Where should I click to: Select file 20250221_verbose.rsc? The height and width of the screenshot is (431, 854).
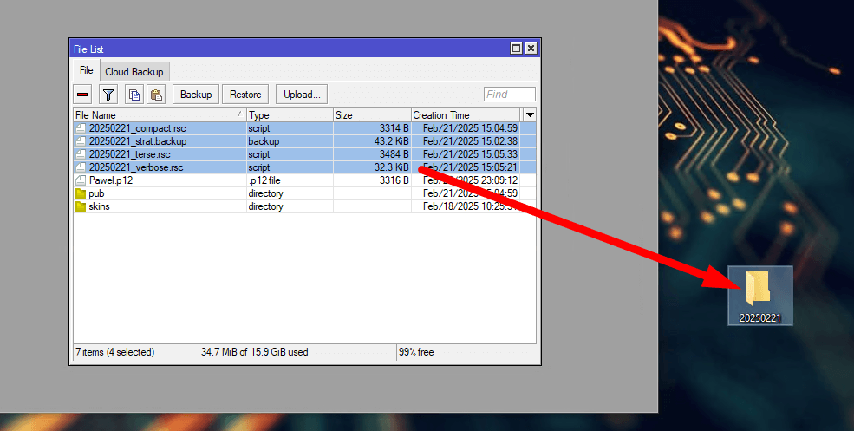coord(136,168)
